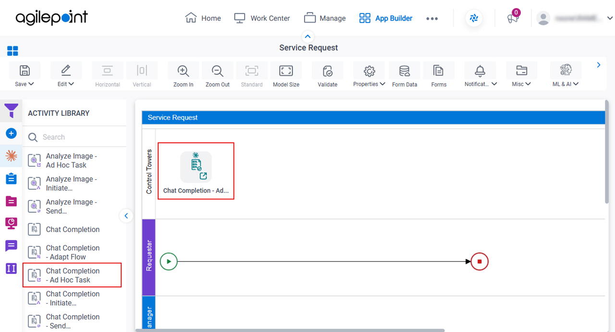Select the Control Towers swimlane label
615x332 pixels.
click(x=149, y=172)
